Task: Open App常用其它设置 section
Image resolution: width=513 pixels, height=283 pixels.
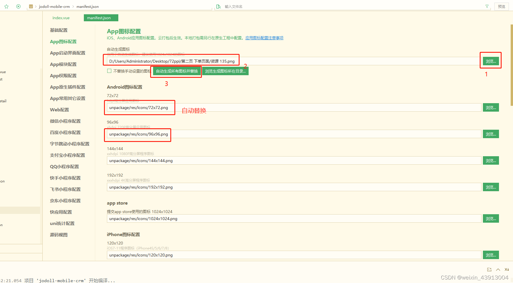Action: pos(68,98)
